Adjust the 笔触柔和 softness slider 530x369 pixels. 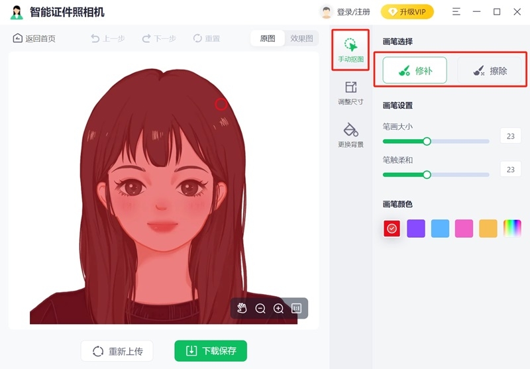[x=436, y=175]
